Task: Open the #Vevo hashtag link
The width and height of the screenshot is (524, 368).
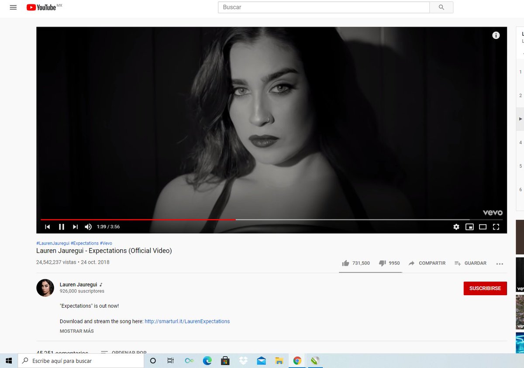Action: 106,243
